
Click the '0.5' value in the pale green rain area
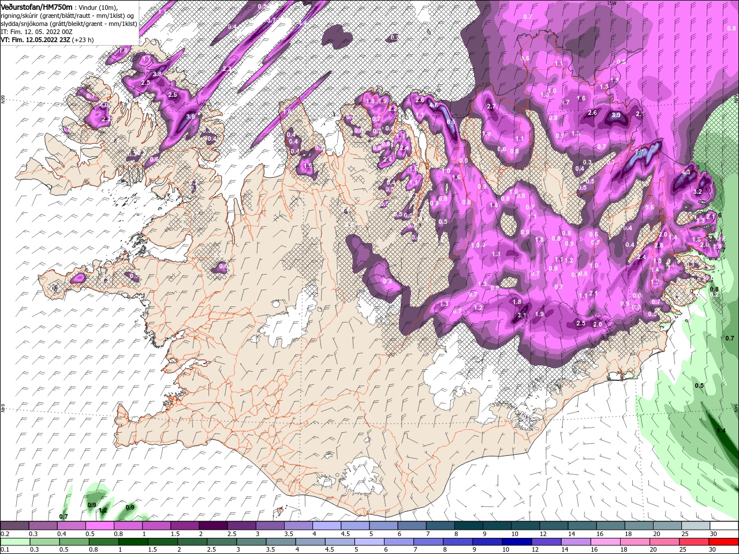click(699, 385)
